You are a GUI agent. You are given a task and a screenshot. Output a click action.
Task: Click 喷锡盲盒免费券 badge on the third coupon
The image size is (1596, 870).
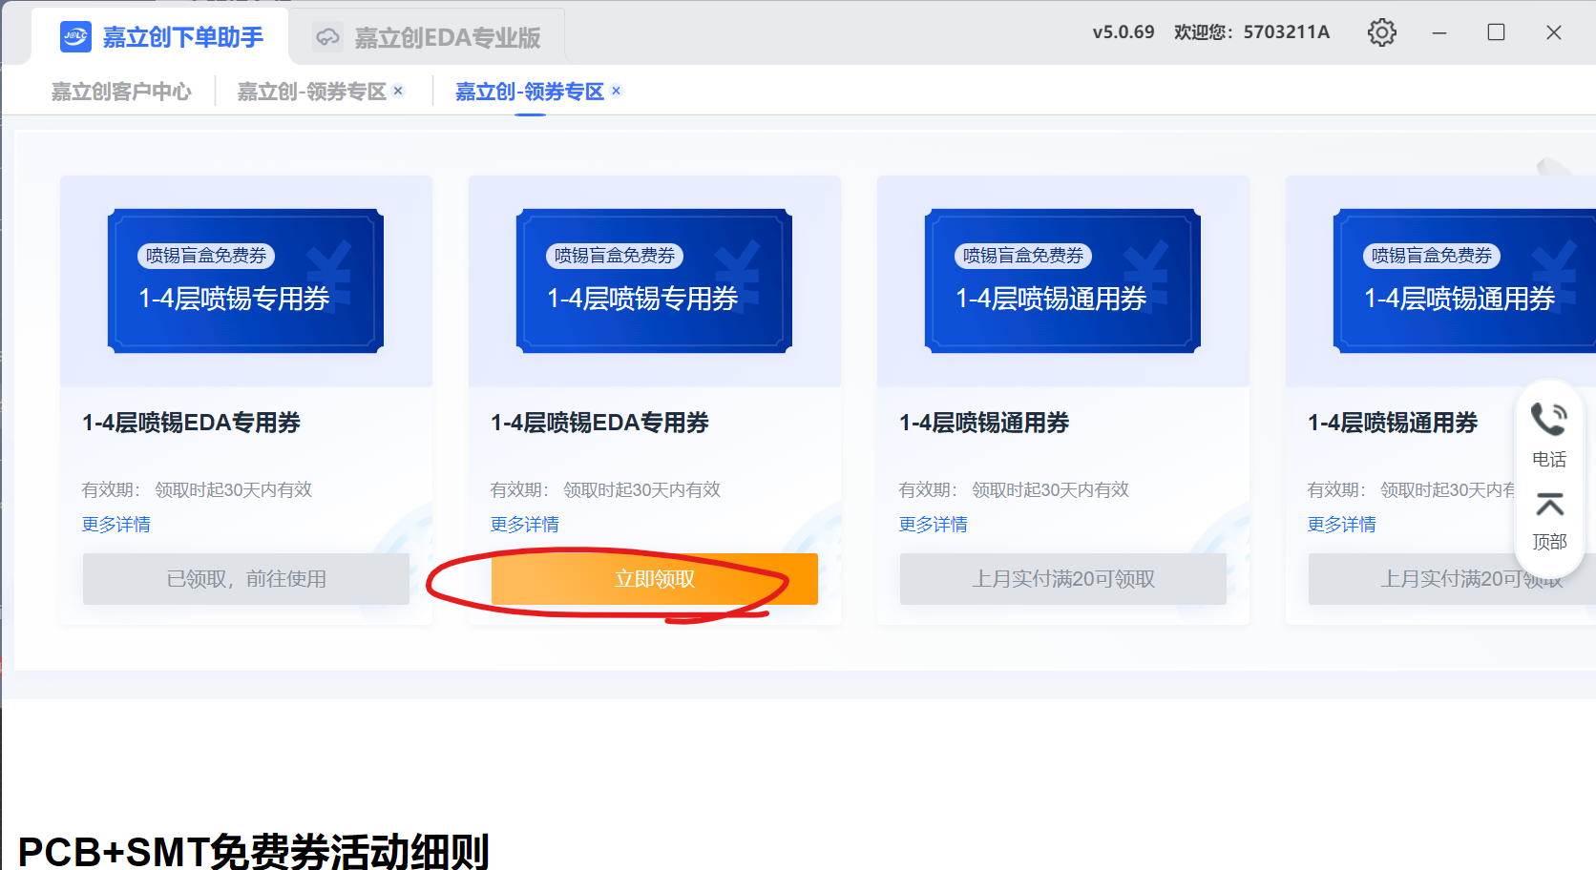(x=1023, y=256)
